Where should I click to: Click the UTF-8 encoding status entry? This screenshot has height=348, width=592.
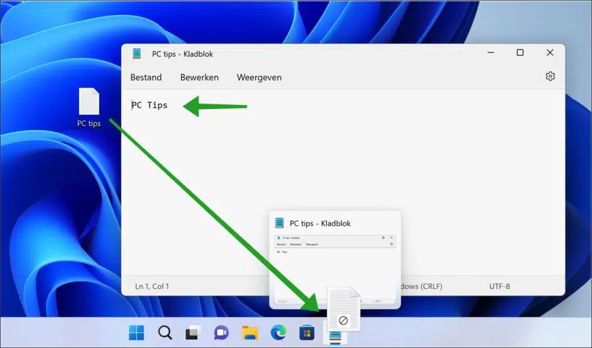coord(499,286)
